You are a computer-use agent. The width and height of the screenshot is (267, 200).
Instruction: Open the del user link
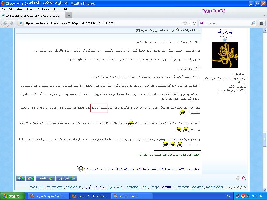pyautogui.click(x=145, y=187)
